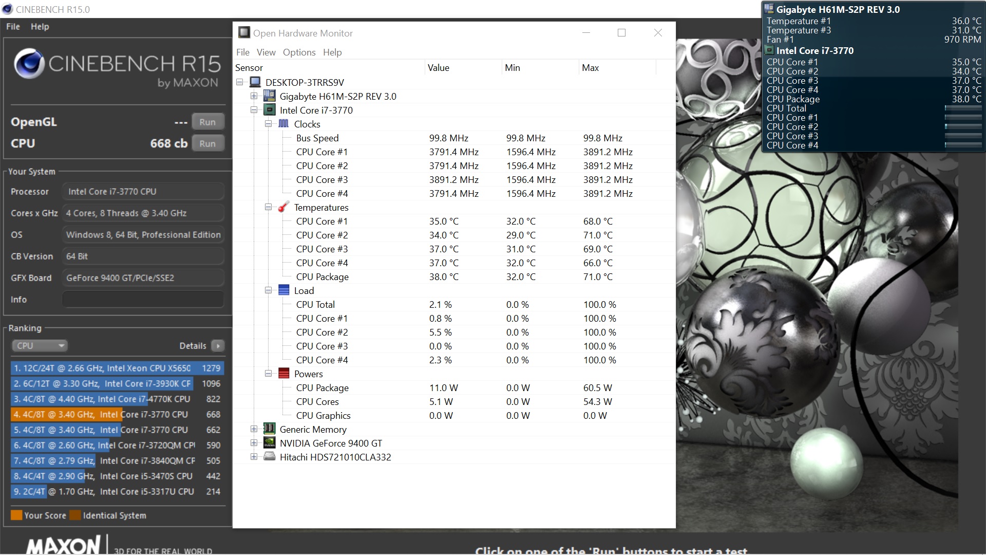Open Hardware Monitor Help menu
Image resolution: width=986 pixels, height=555 pixels.
(x=332, y=52)
